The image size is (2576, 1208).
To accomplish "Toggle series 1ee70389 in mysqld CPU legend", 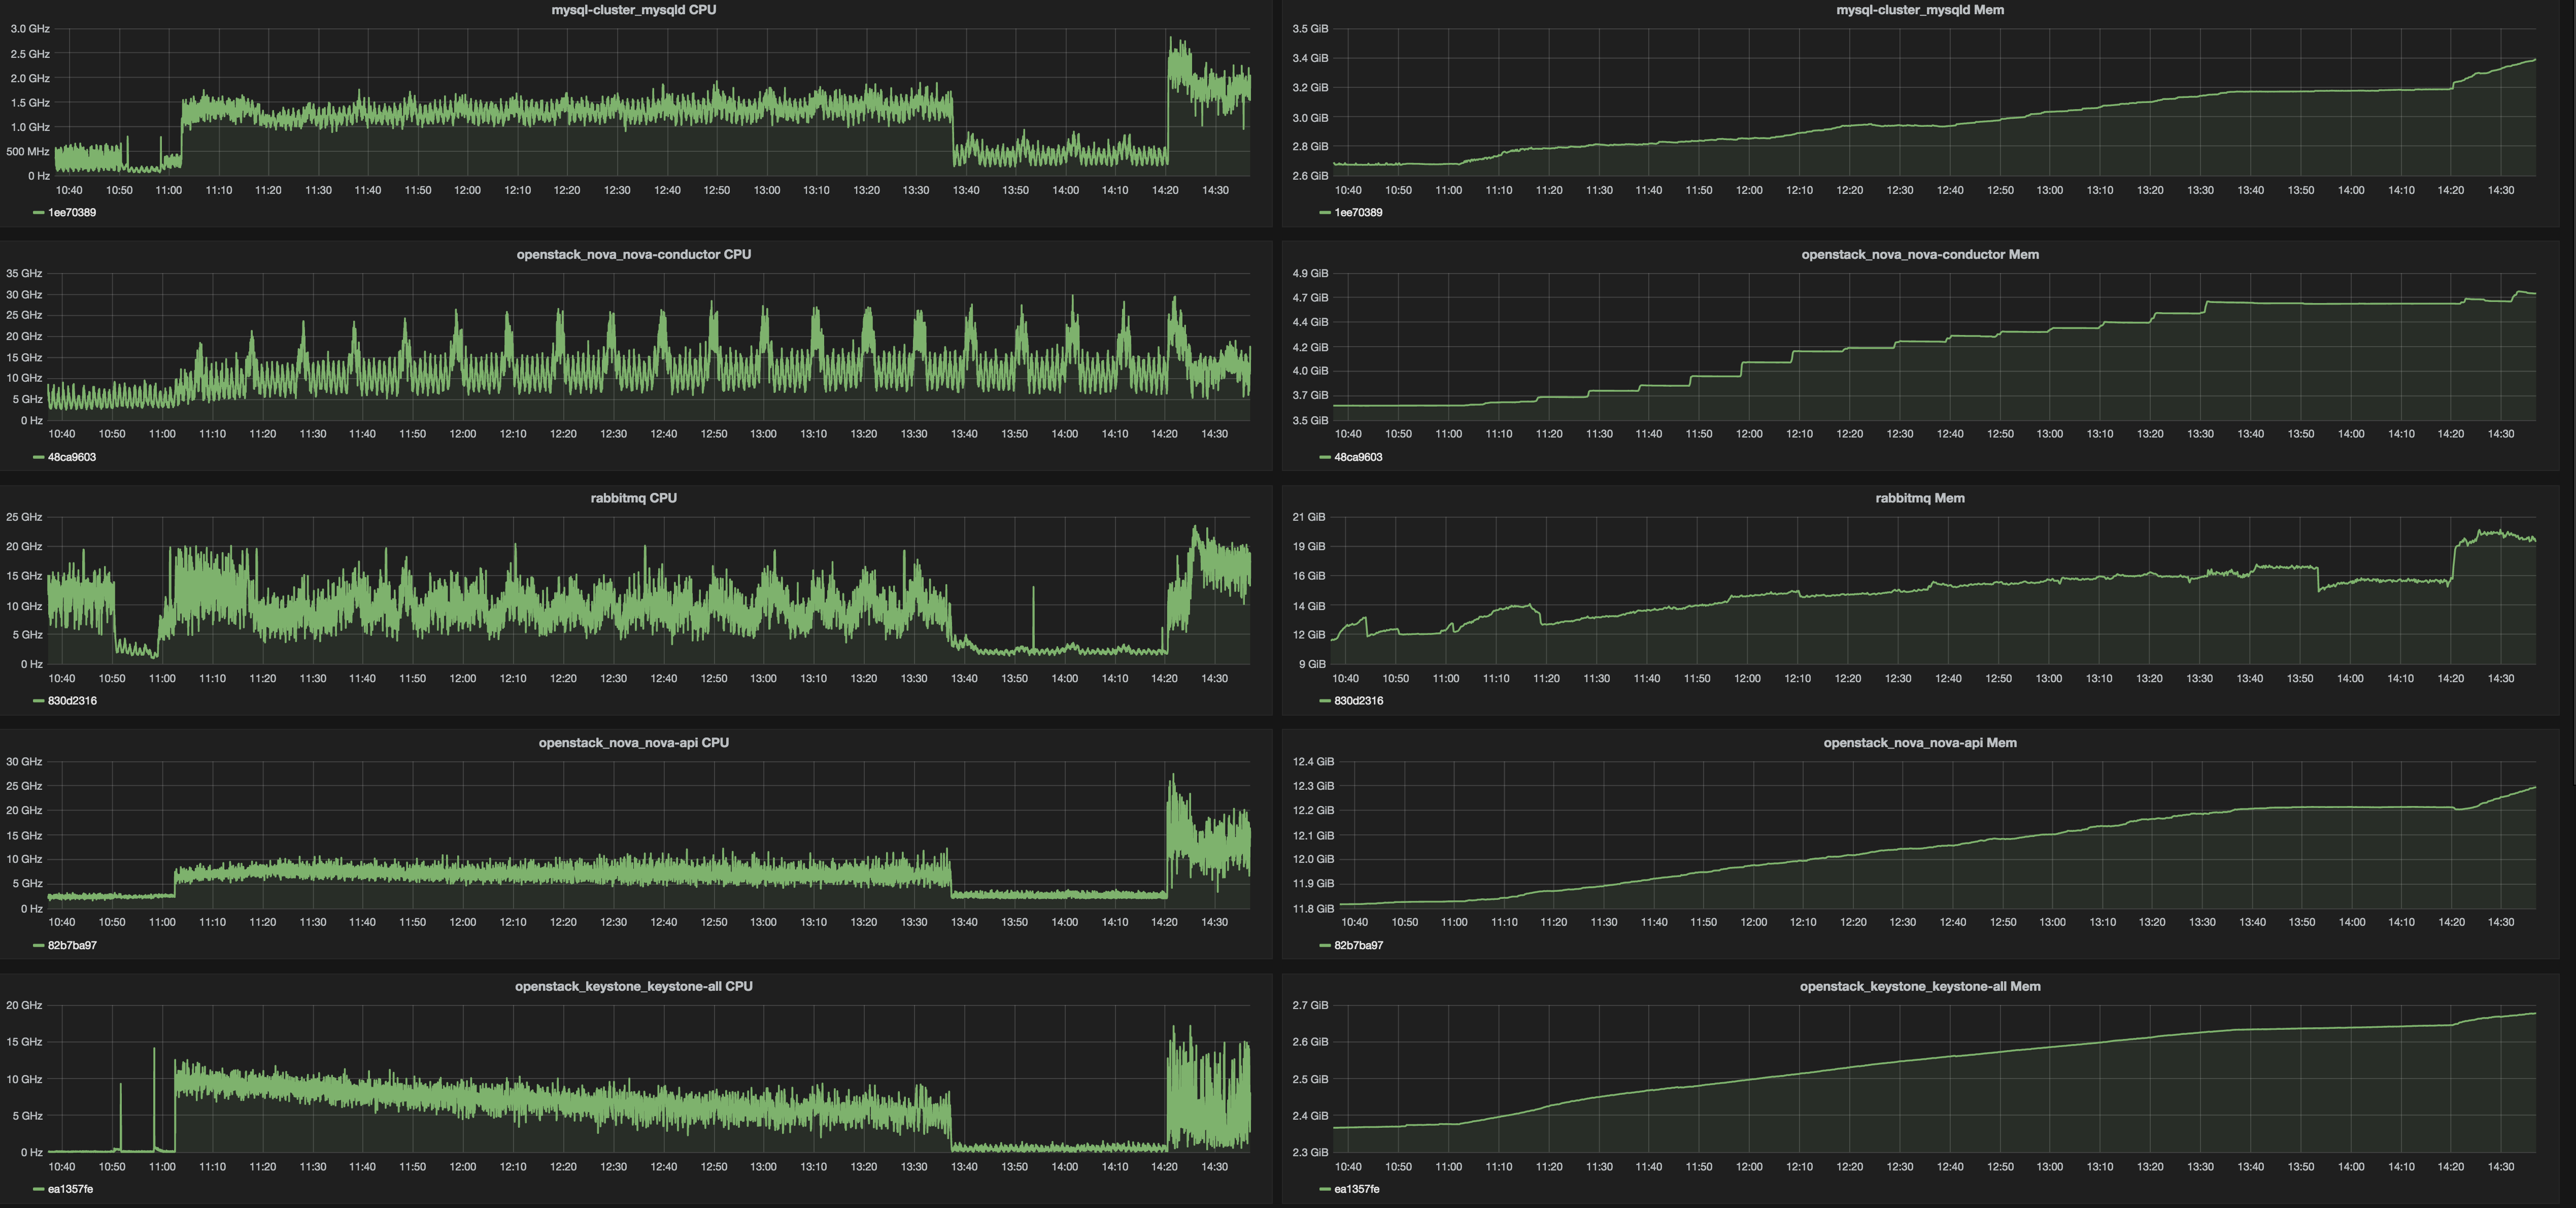I will click(x=72, y=213).
